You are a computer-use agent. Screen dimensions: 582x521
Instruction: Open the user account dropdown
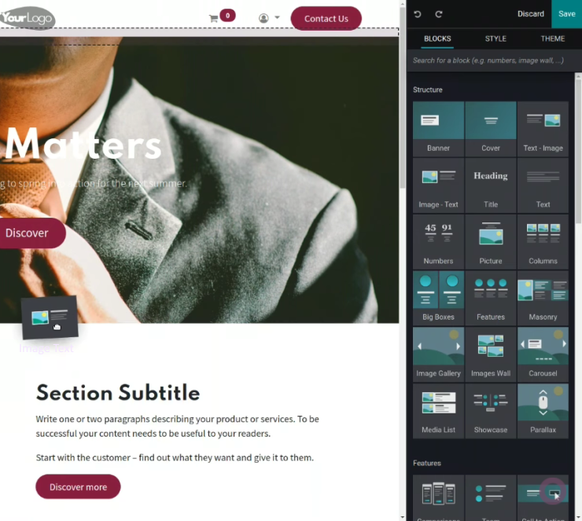(269, 18)
